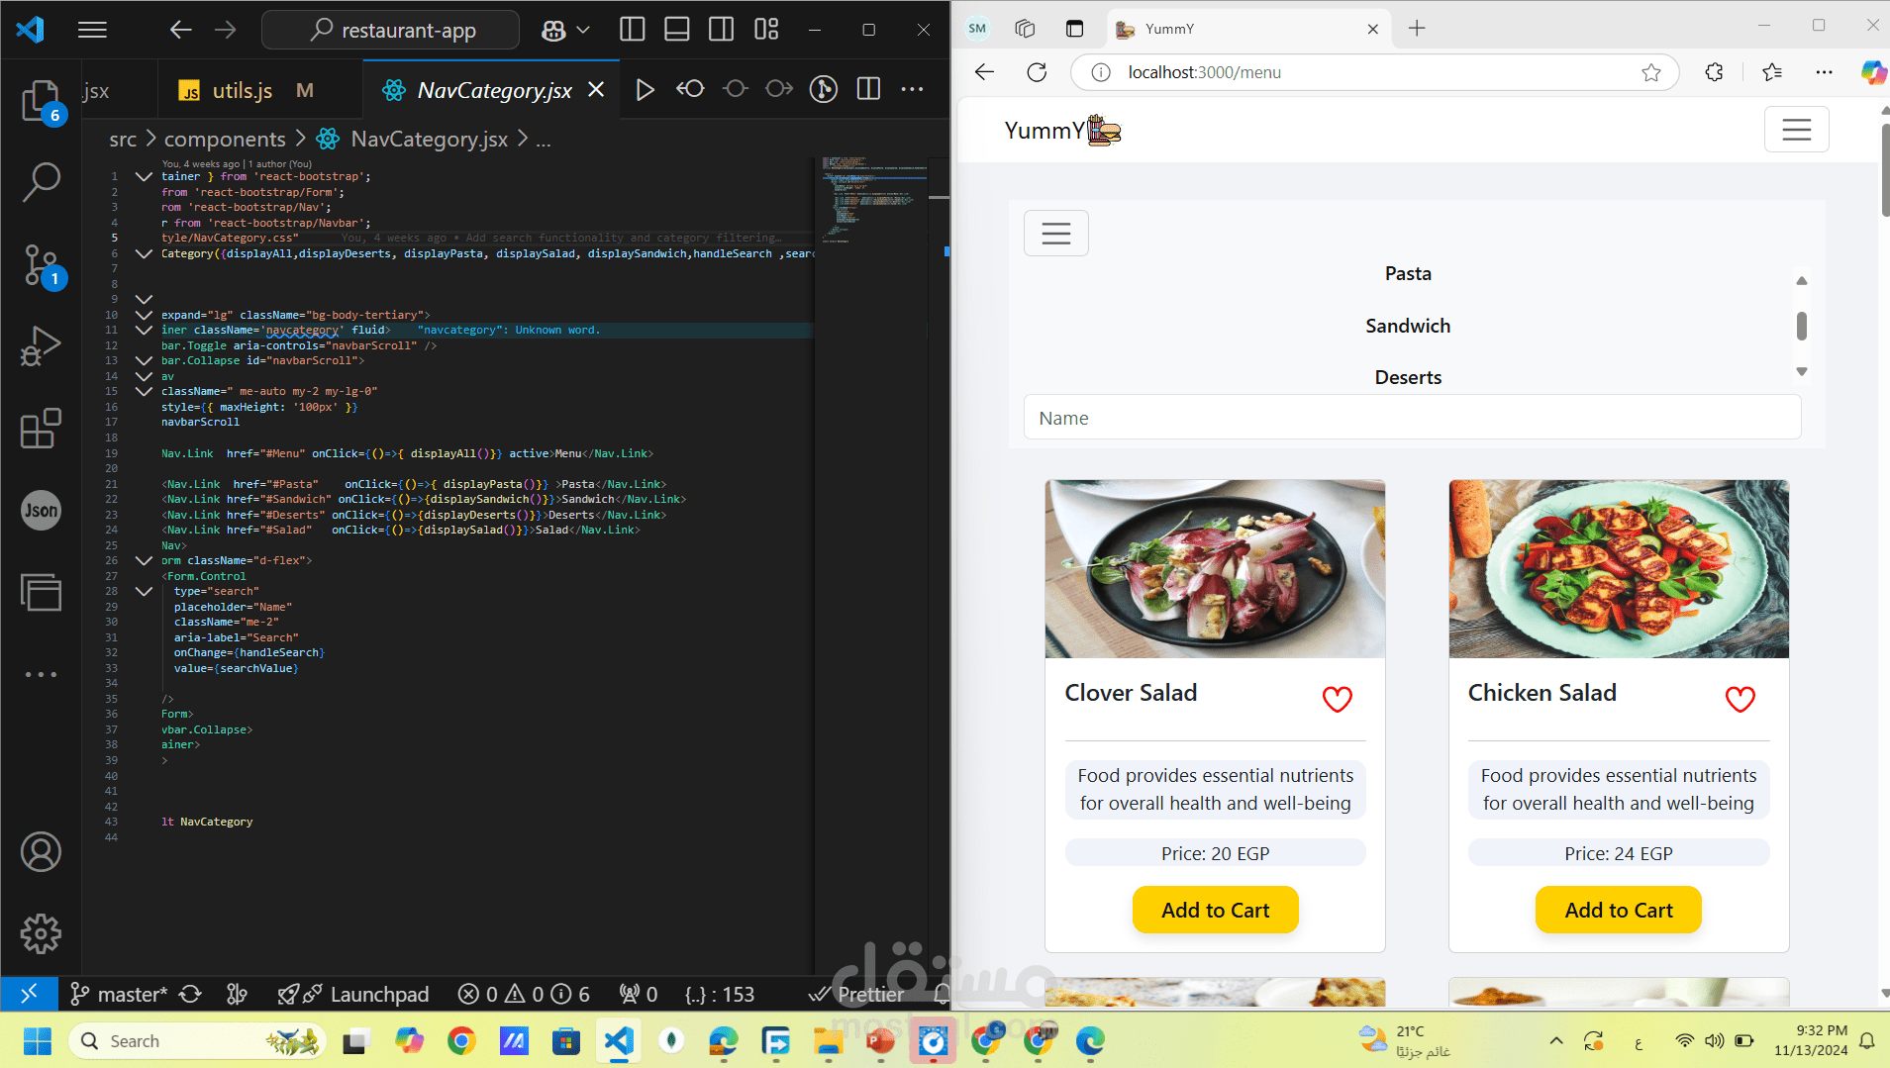Open the Copilot dropdown arrow in title bar

coord(583,31)
